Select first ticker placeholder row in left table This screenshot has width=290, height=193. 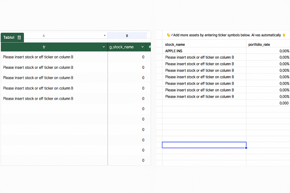[x=38, y=57]
